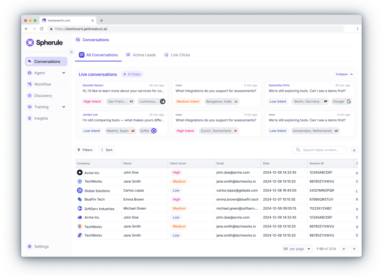The height and width of the screenshot is (276, 383).
Task: Open the browser three-dot menu
Action: [x=358, y=29]
